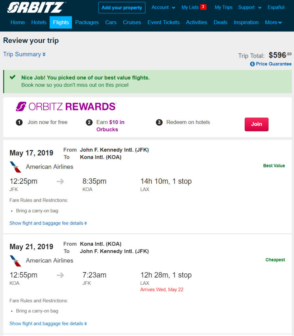Click the Orbitz Rewards logo icon
Image resolution: width=294 pixels, height=336 pixels.
click(21, 107)
